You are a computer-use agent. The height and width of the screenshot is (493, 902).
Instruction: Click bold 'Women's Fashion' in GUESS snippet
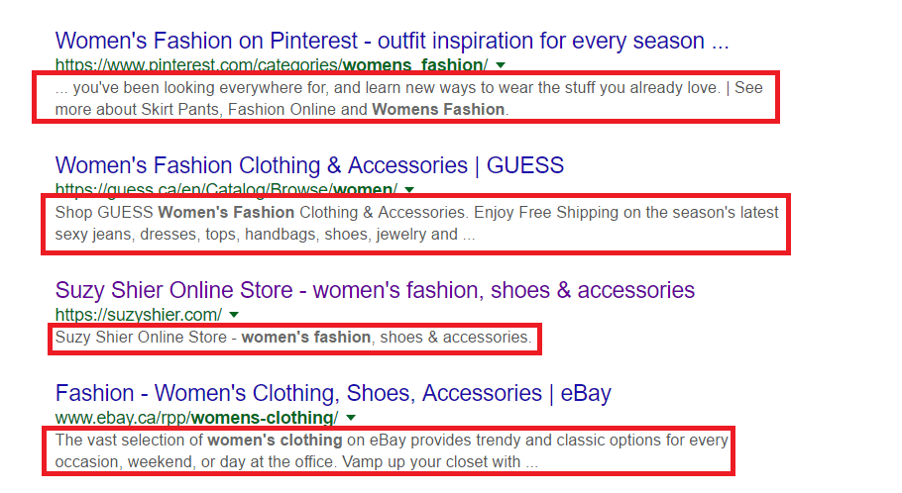pyautogui.click(x=226, y=212)
